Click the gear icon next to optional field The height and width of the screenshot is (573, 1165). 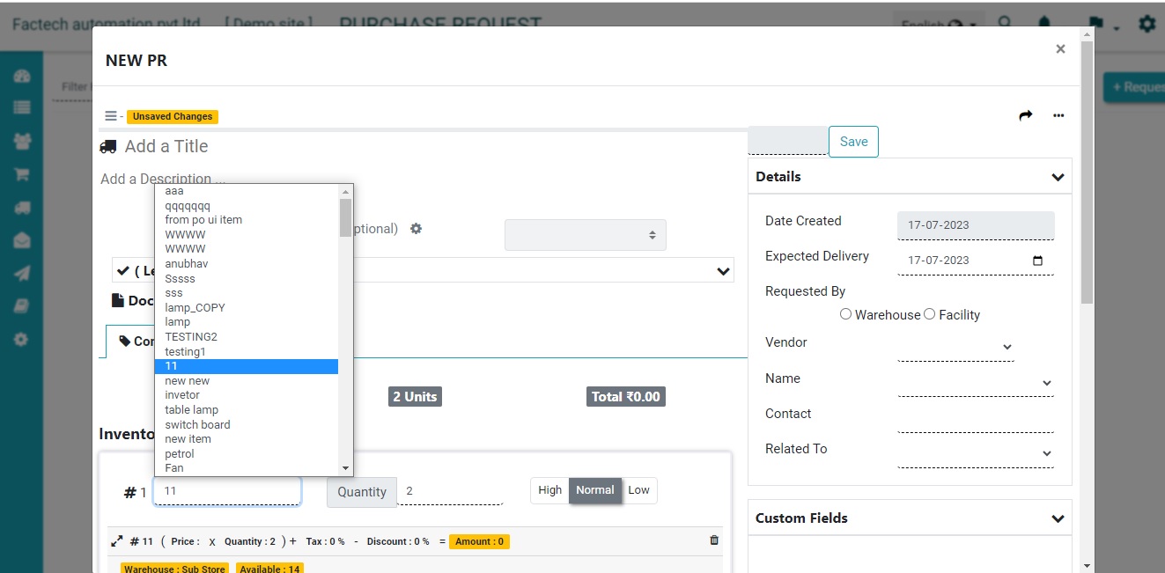(417, 229)
